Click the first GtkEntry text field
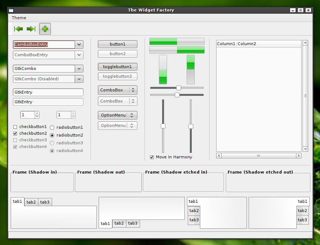This screenshot has height=245, width=320. pyautogui.click(x=48, y=92)
